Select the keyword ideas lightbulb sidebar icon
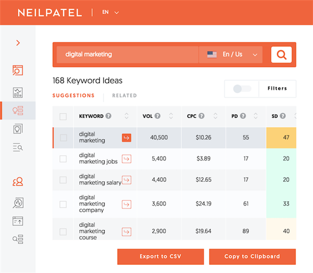Screen dimensions: 313x273 point(18,111)
